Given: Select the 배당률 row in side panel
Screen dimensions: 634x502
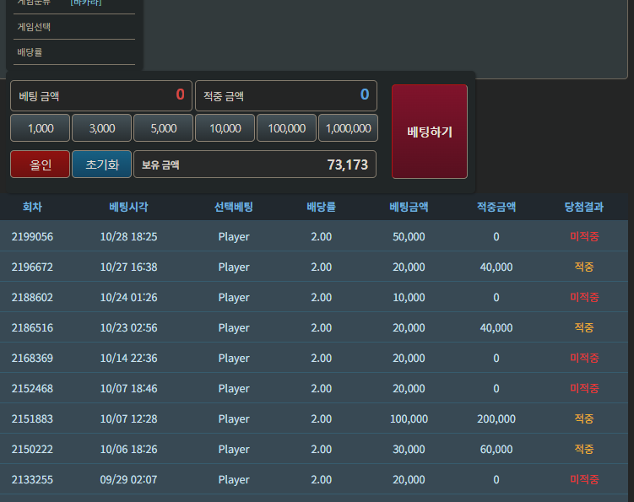Looking at the screenshot, I should point(74,52).
